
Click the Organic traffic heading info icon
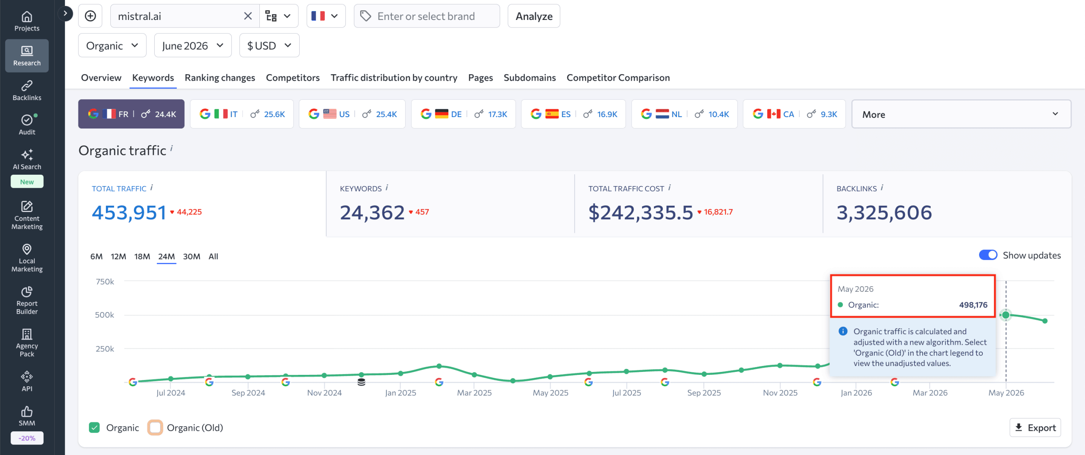click(x=172, y=148)
